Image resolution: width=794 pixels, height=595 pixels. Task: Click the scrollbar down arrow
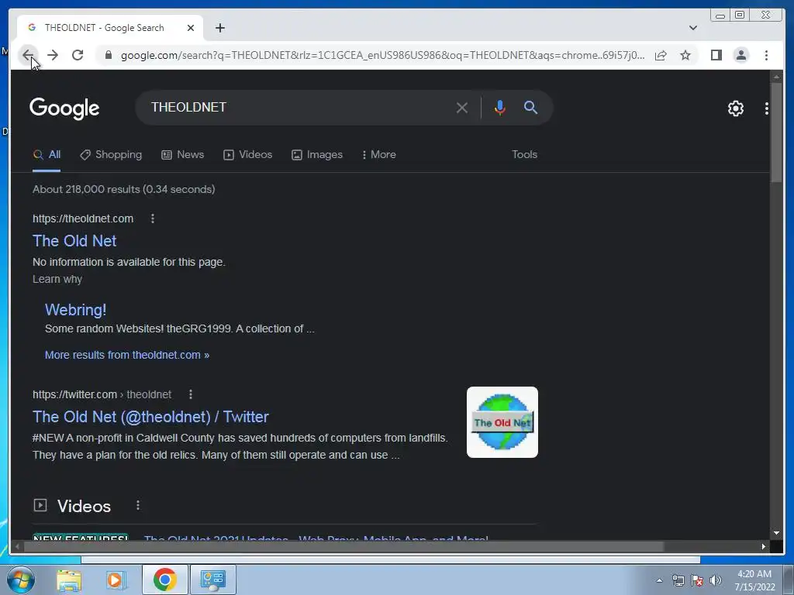776,533
